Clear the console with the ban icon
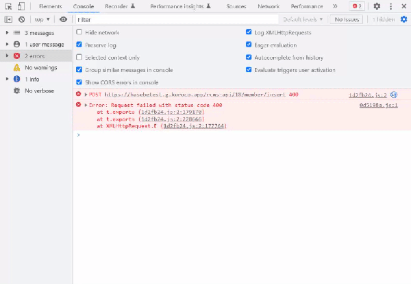The image size is (411, 284). (x=22, y=19)
